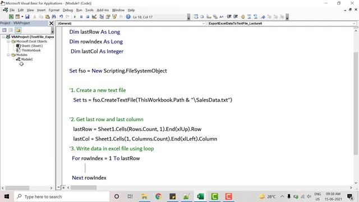The image size is (359, 202).
Task: Click the Procedure View button
Action: click(x=59, y=187)
